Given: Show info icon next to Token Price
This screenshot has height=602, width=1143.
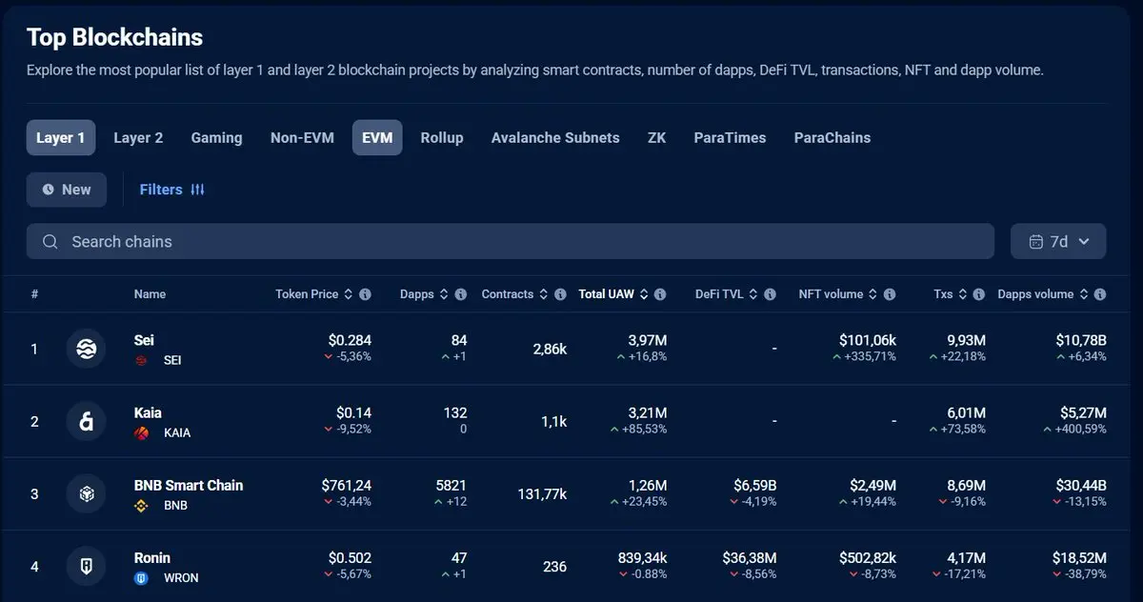Looking at the screenshot, I should [366, 294].
